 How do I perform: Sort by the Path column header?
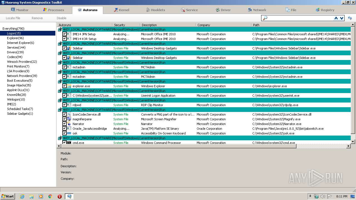(x=301, y=25)
